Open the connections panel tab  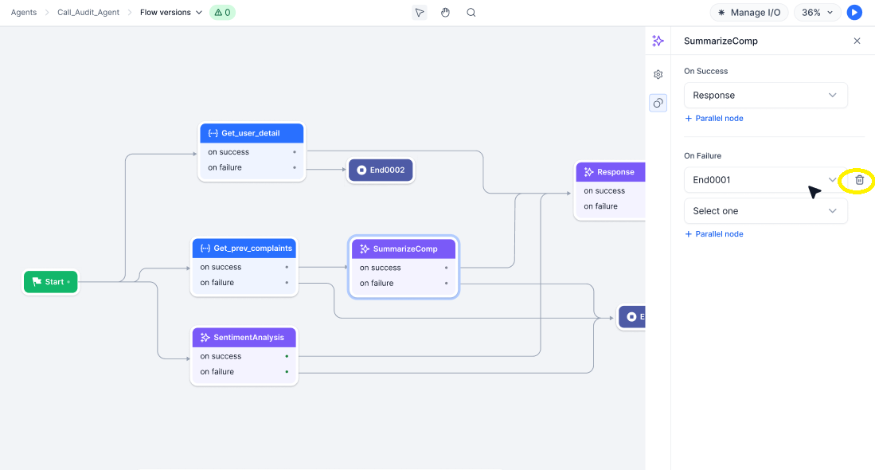[658, 103]
